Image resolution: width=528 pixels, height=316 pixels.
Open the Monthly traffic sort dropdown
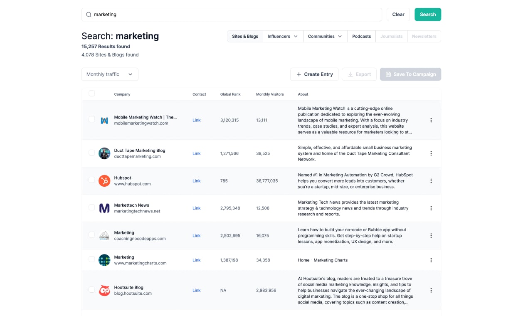pos(110,74)
